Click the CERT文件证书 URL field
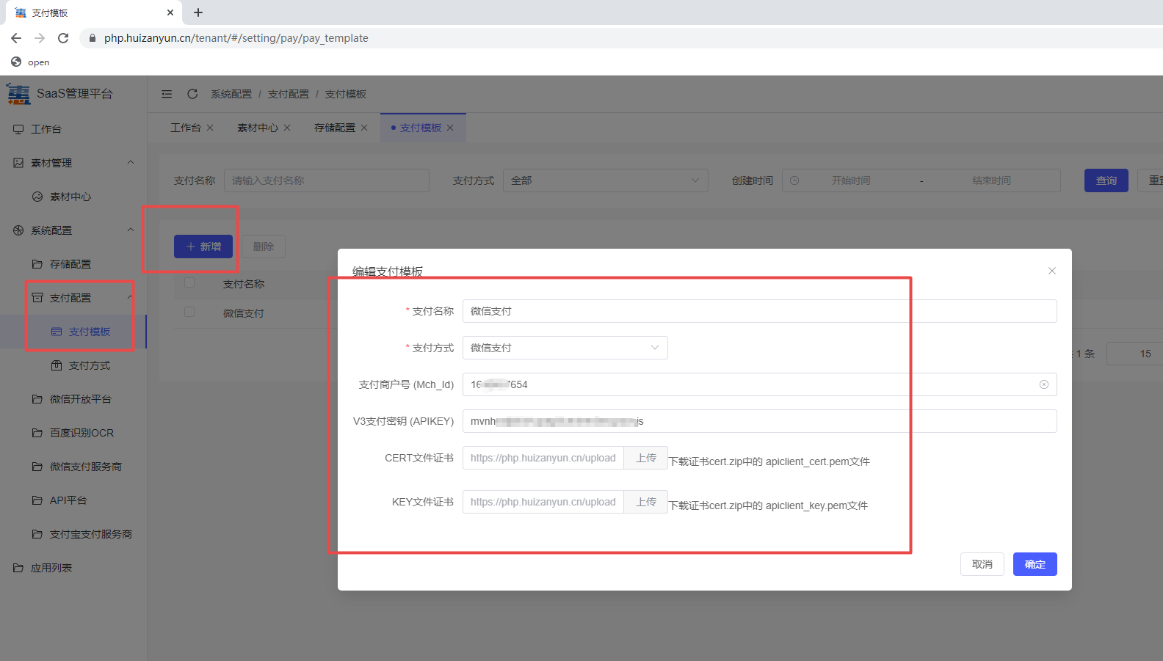Viewport: 1163px width, 661px height. point(543,458)
